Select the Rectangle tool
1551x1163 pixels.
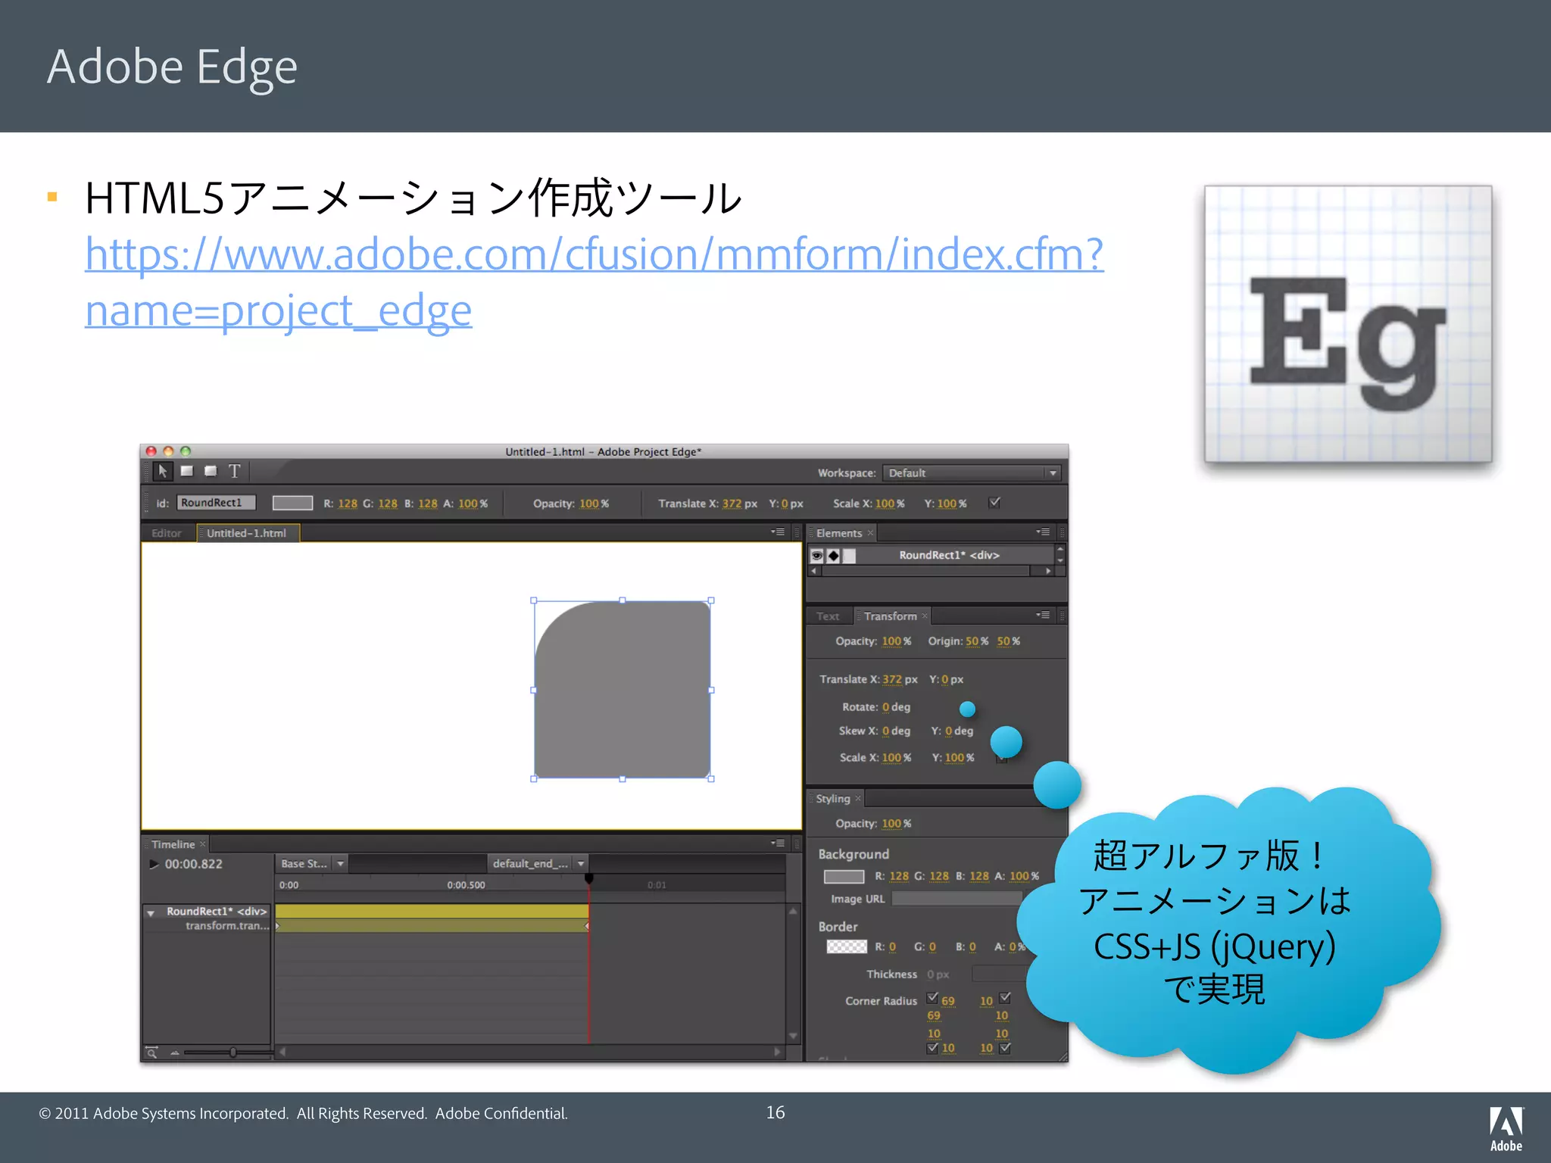coord(187,471)
